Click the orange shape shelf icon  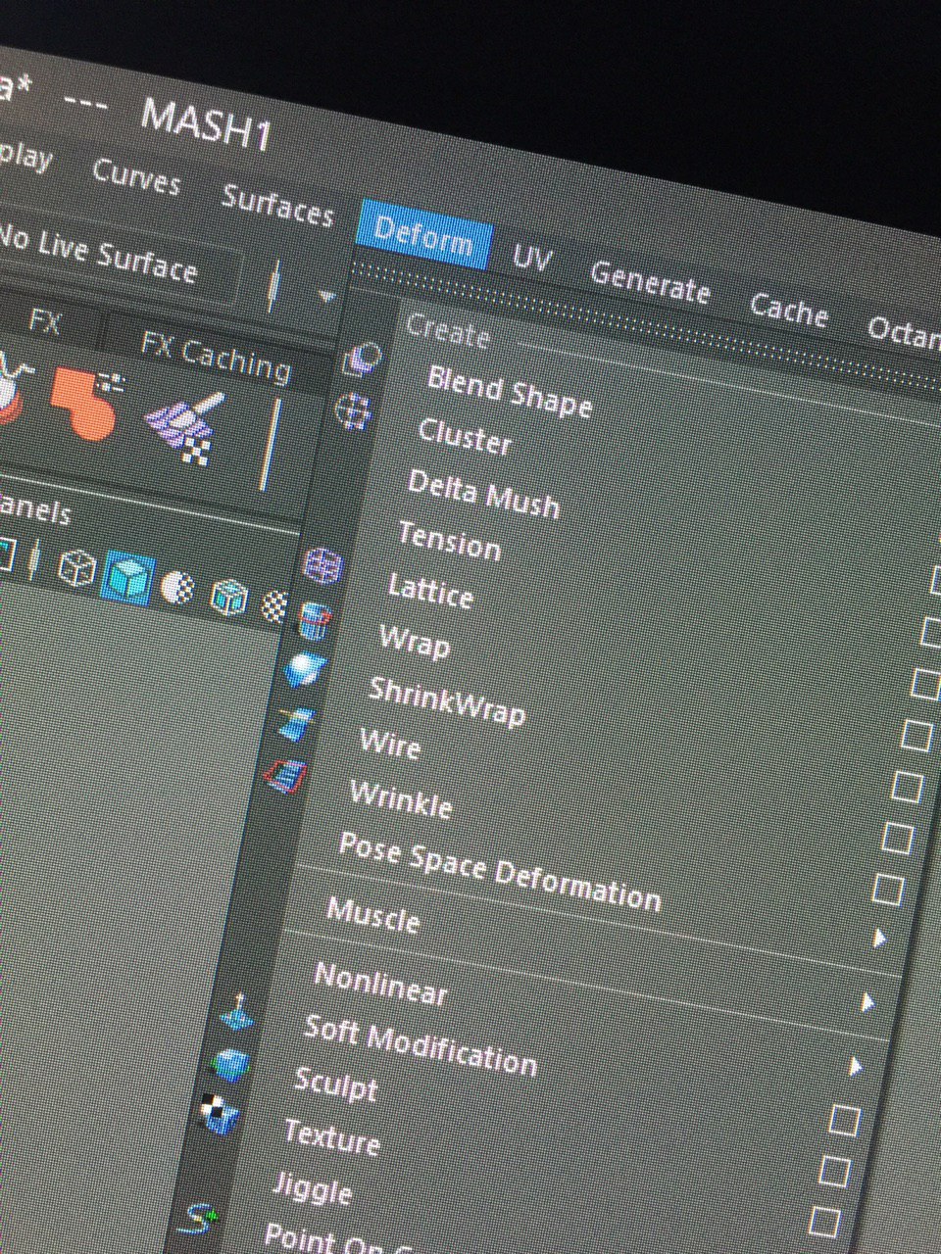(x=90, y=403)
